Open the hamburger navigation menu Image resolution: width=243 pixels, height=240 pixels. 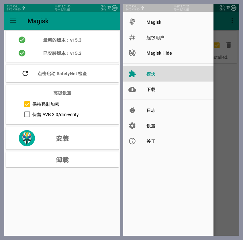tap(13, 21)
